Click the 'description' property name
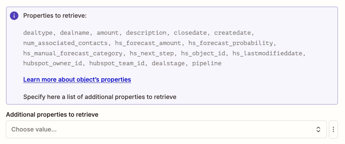The height and width of the screenshot is (144, 345). [146, 33]
